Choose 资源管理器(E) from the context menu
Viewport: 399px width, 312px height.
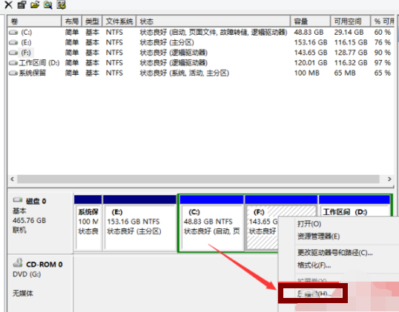pos(318,236)
